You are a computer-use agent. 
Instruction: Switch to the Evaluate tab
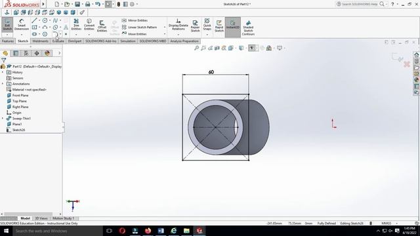click(58, 41)
